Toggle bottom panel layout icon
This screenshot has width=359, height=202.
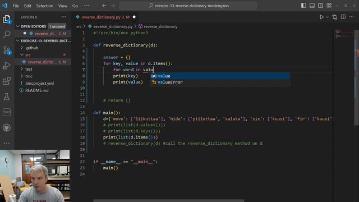pos(312,6)
